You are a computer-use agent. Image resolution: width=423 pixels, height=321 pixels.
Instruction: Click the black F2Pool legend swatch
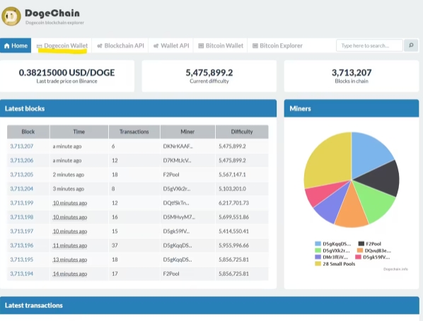361,244
